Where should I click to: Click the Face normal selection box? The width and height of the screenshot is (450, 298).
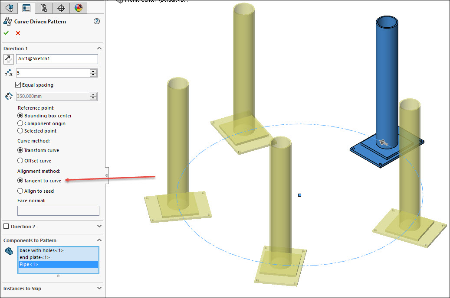coord(58,211)
